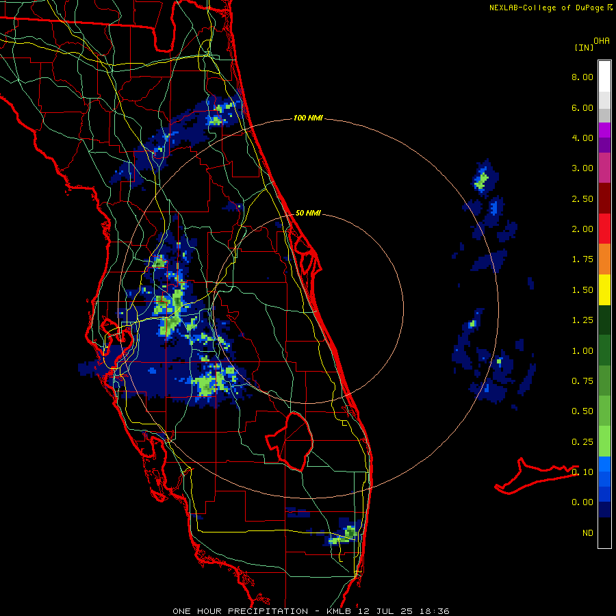The height and width of the screenshot is (616, 616).
Task: Click the [IN] units label
Action: pos(584,47)
